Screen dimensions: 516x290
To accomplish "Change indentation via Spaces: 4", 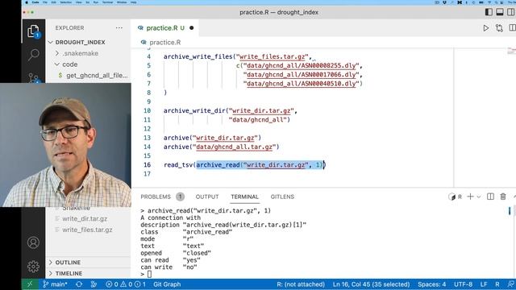I will (432, 284).
